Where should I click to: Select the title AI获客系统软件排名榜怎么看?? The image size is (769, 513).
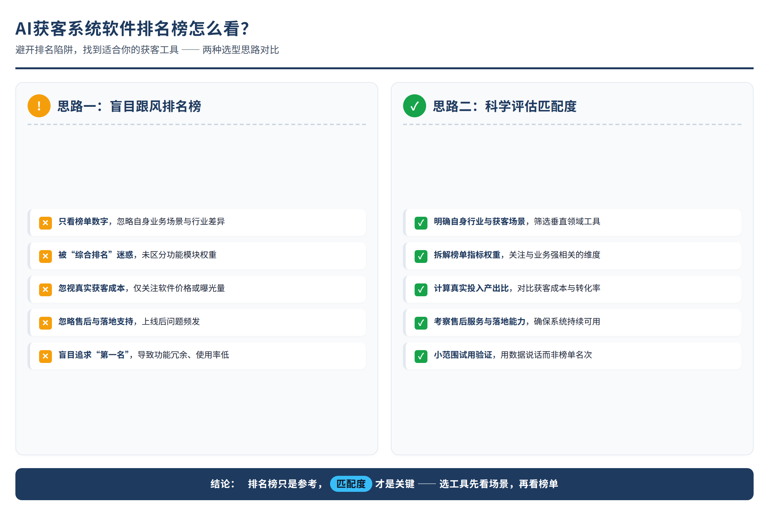point(132,29)
